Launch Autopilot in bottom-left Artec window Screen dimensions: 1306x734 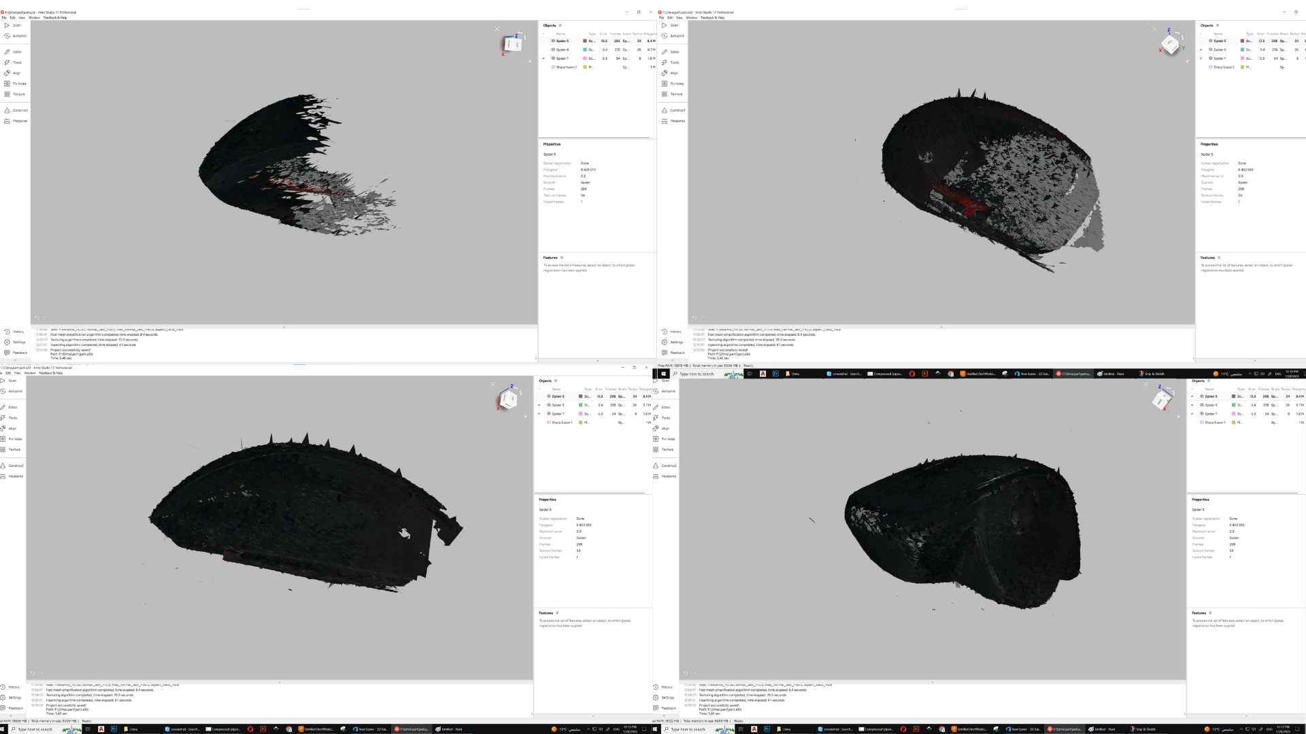pyautogui.click(x=12, y=391)
